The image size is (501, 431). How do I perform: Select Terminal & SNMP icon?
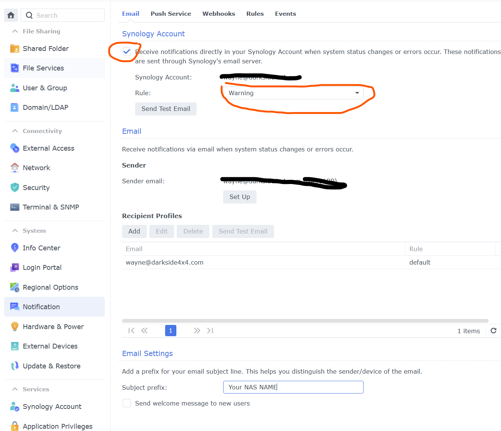point(15,207)
